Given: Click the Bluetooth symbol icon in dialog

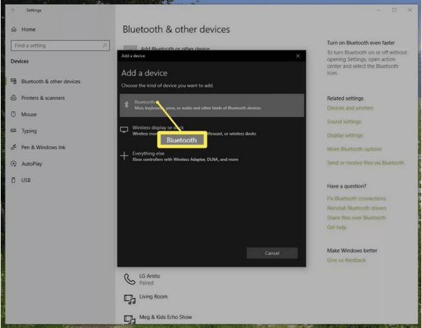Looking at the screenshot, I should pos(126,105).
